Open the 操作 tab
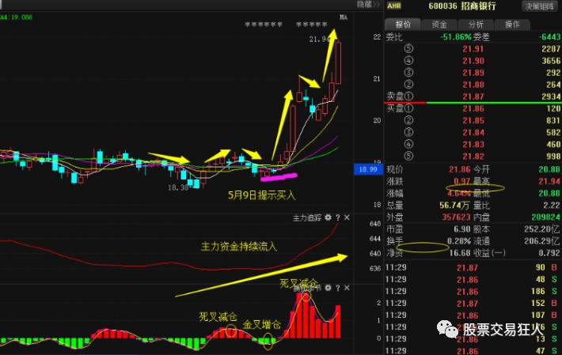This screenshot has height=355, width=562. tap(512, 25)
